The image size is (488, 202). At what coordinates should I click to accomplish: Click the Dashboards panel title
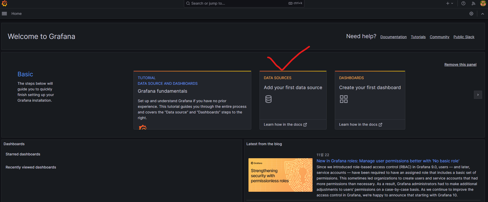pyautogui.click(x=14, y=144)
